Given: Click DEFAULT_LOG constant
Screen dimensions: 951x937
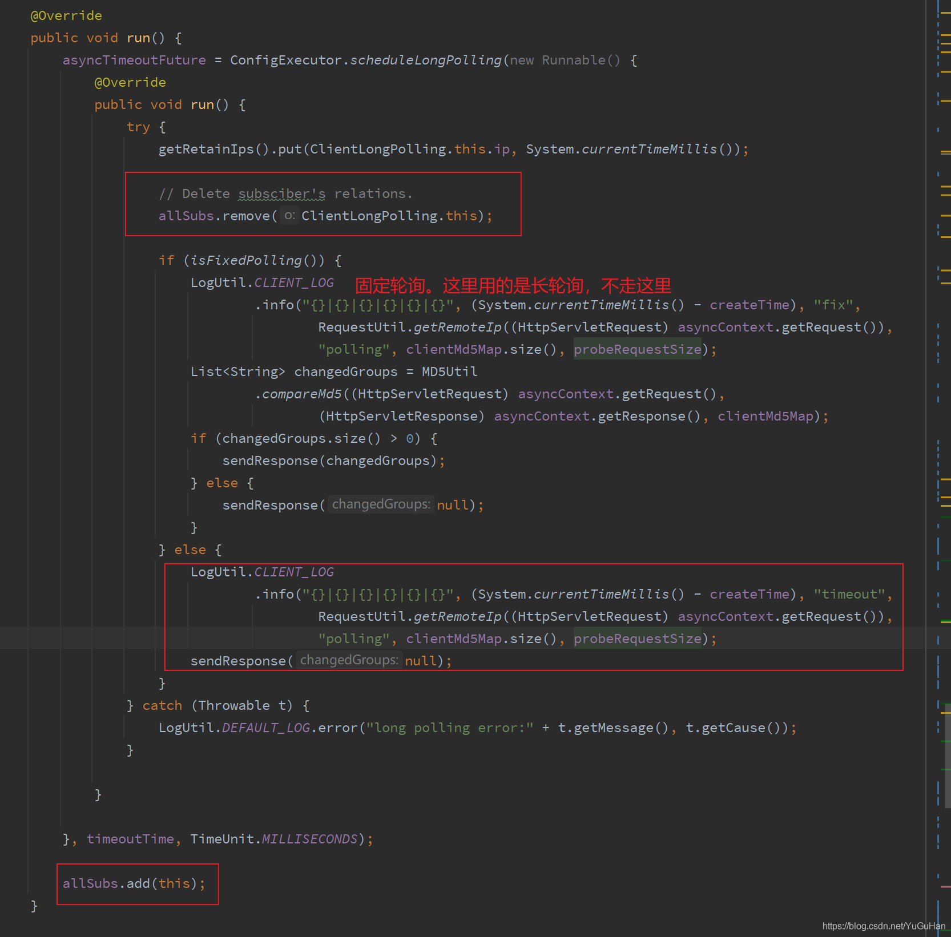Looking at the screenshot, I should (x=265, y=728).
